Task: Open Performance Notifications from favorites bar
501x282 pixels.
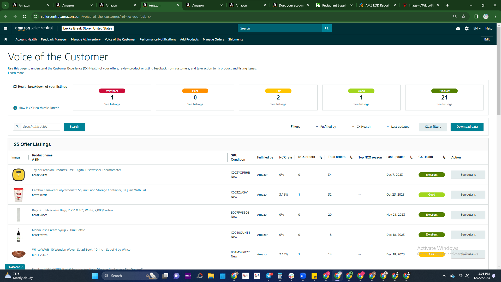Action: click(158, 39)
